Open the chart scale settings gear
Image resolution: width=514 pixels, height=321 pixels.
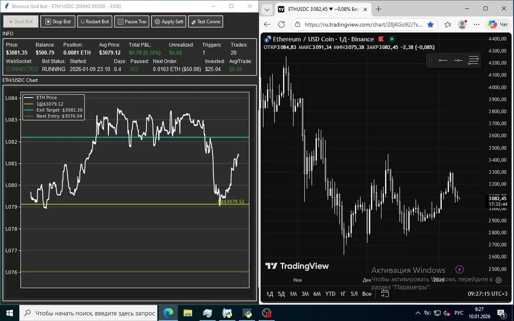coord(498,280)
